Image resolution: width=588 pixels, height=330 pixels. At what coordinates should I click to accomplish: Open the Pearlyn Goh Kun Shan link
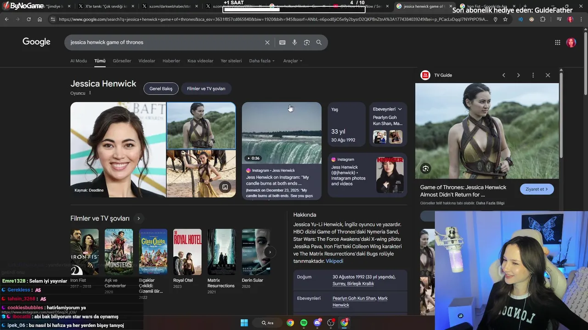point(354,298)
